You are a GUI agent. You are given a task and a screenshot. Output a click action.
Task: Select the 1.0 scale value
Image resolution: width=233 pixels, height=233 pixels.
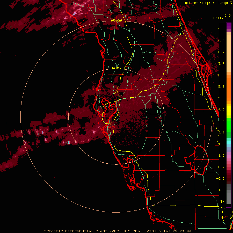coord(221,156)
